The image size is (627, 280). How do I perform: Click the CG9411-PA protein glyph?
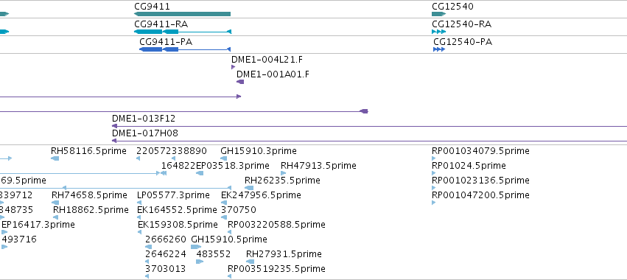(185, 49)
